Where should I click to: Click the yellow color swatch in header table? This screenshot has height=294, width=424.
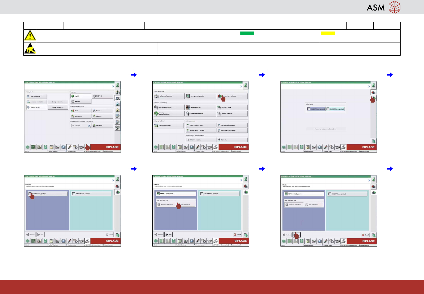click(x=328, y=33)
